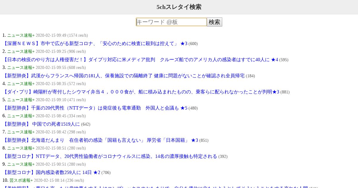Select ニュース速報+ board link in entry 3
Image resolution: width=358 pixels, height=188 pixels.
[21, 68]
